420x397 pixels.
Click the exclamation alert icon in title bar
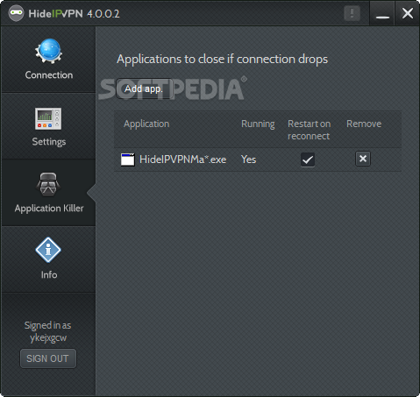click(x=352, y=13)
